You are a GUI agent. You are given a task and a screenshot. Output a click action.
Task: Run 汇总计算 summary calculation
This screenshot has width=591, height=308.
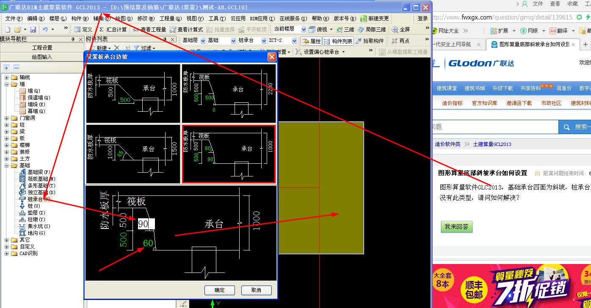click(x=113, y=30)
